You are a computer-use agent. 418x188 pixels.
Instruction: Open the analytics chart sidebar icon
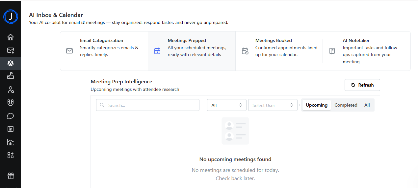point(11,142)
